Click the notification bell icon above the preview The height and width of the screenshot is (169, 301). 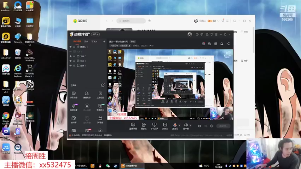coord(222,44)
